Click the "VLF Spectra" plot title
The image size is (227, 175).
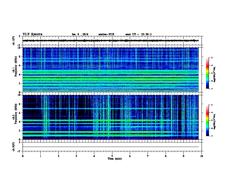coord(32,34)
